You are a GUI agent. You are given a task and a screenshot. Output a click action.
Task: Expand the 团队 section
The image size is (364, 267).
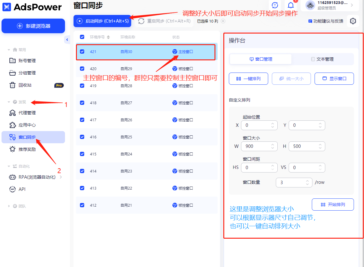9,206
